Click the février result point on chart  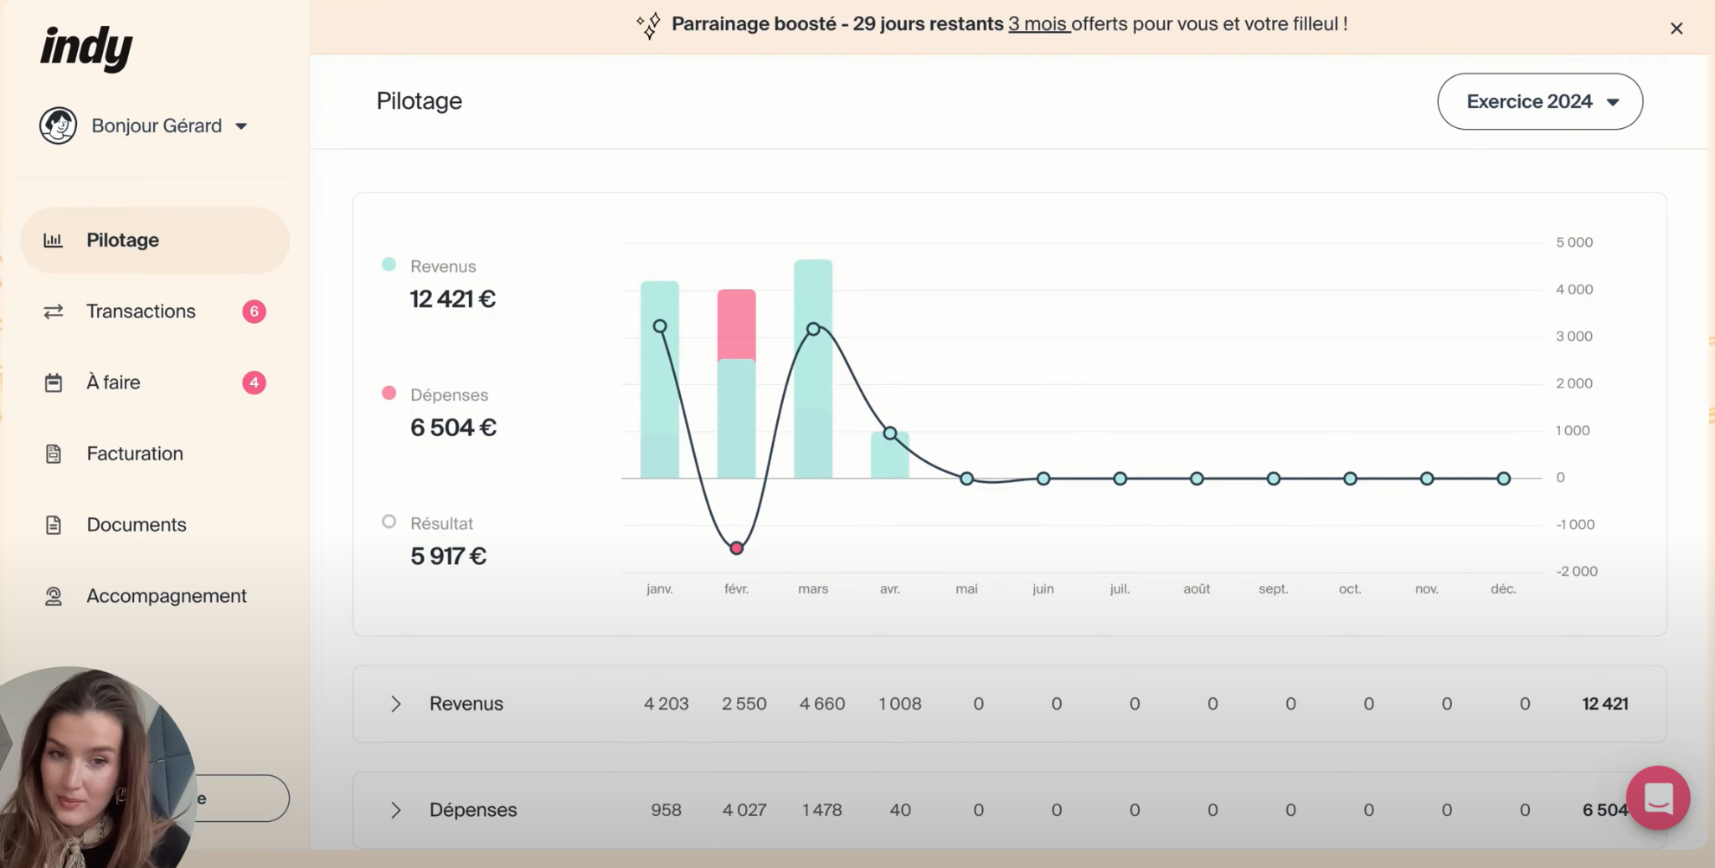tap(736, 548)
